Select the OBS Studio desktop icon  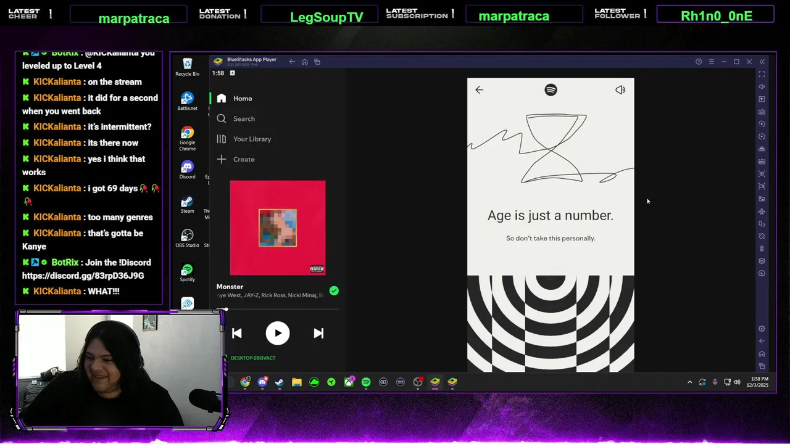pos(187,239)
